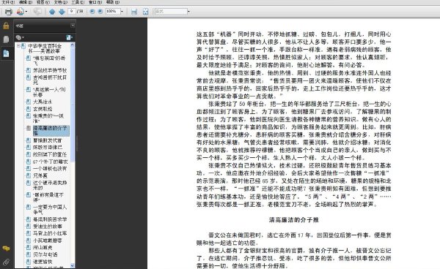Click the section heading 清高廉洁的介子推 on the page
This screenshot has width=440, height=269.
click(x=294, y=220)
